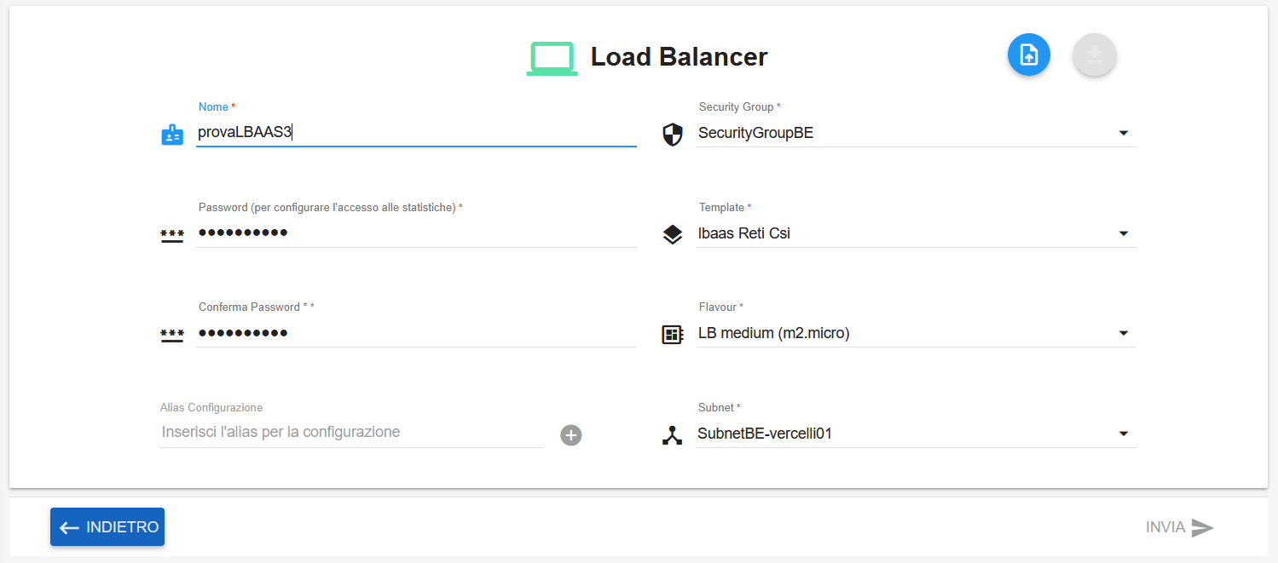Image resolution: width=1278 pixels, height=563 pixels.
Task: Expand the Subnet dropdown arrow
Action: (1124, 434)
